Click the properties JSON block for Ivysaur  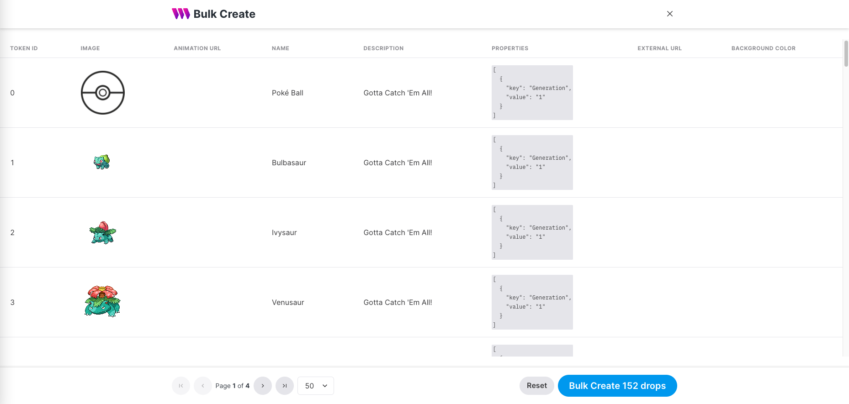[532, 232]
